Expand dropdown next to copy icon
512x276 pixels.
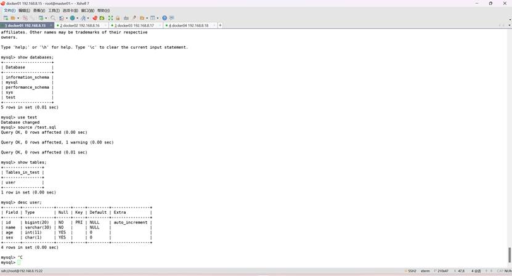coord(67,18)
